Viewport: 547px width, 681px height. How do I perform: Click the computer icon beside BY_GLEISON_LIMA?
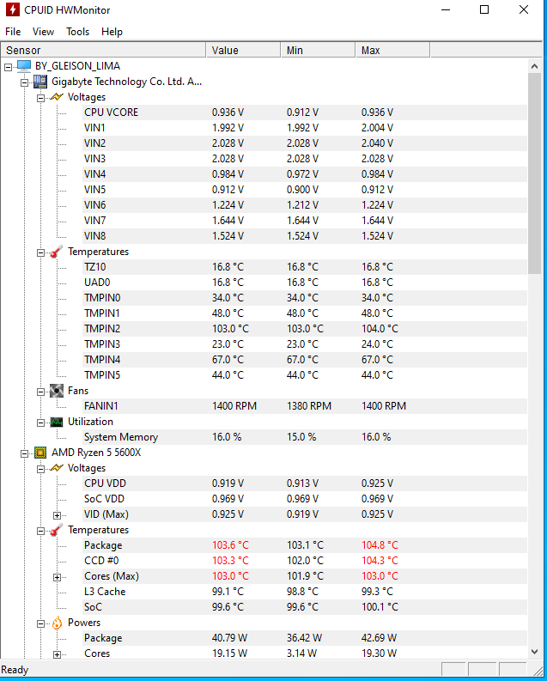24,66
